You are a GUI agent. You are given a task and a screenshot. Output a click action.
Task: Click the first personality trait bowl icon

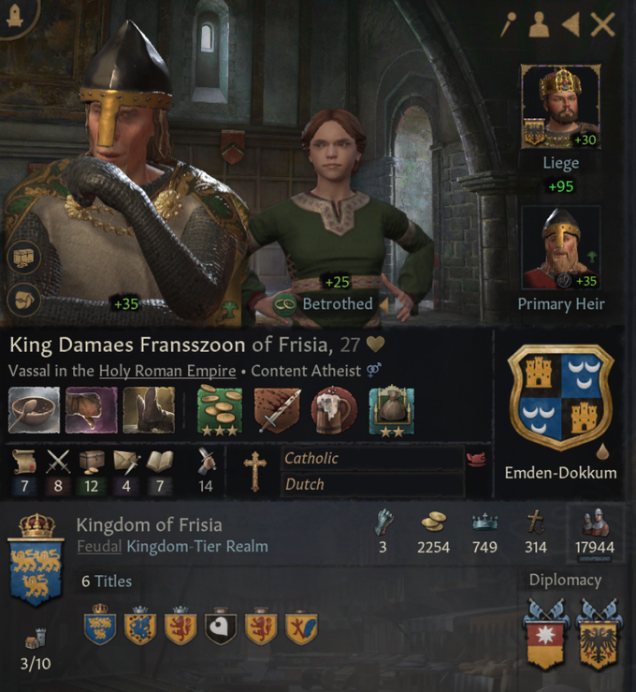point(34,409)
